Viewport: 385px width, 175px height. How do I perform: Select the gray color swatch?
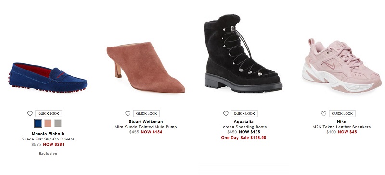[58, 123]
